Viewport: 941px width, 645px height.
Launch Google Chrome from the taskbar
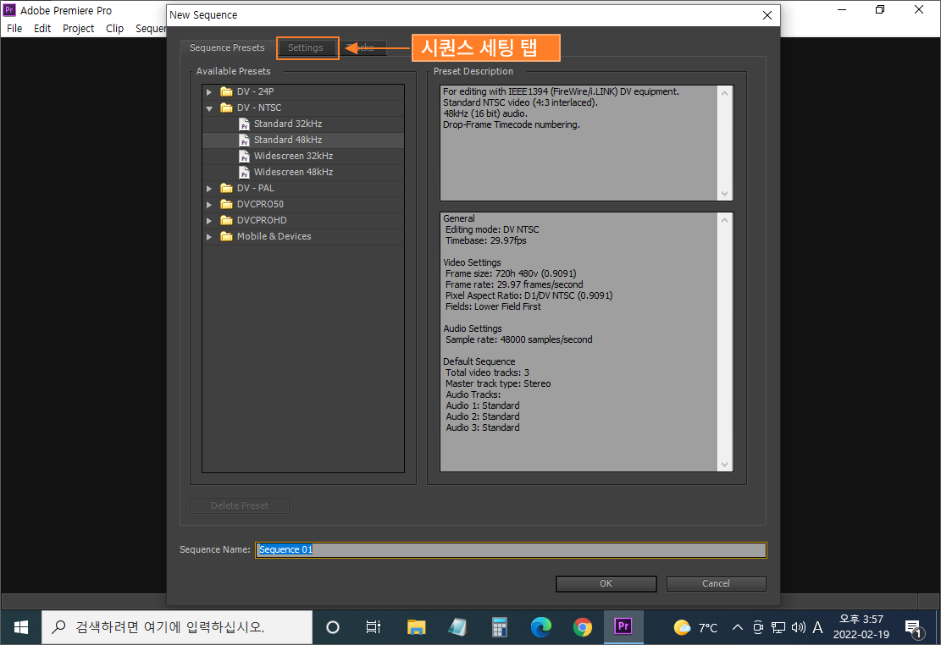582,627
